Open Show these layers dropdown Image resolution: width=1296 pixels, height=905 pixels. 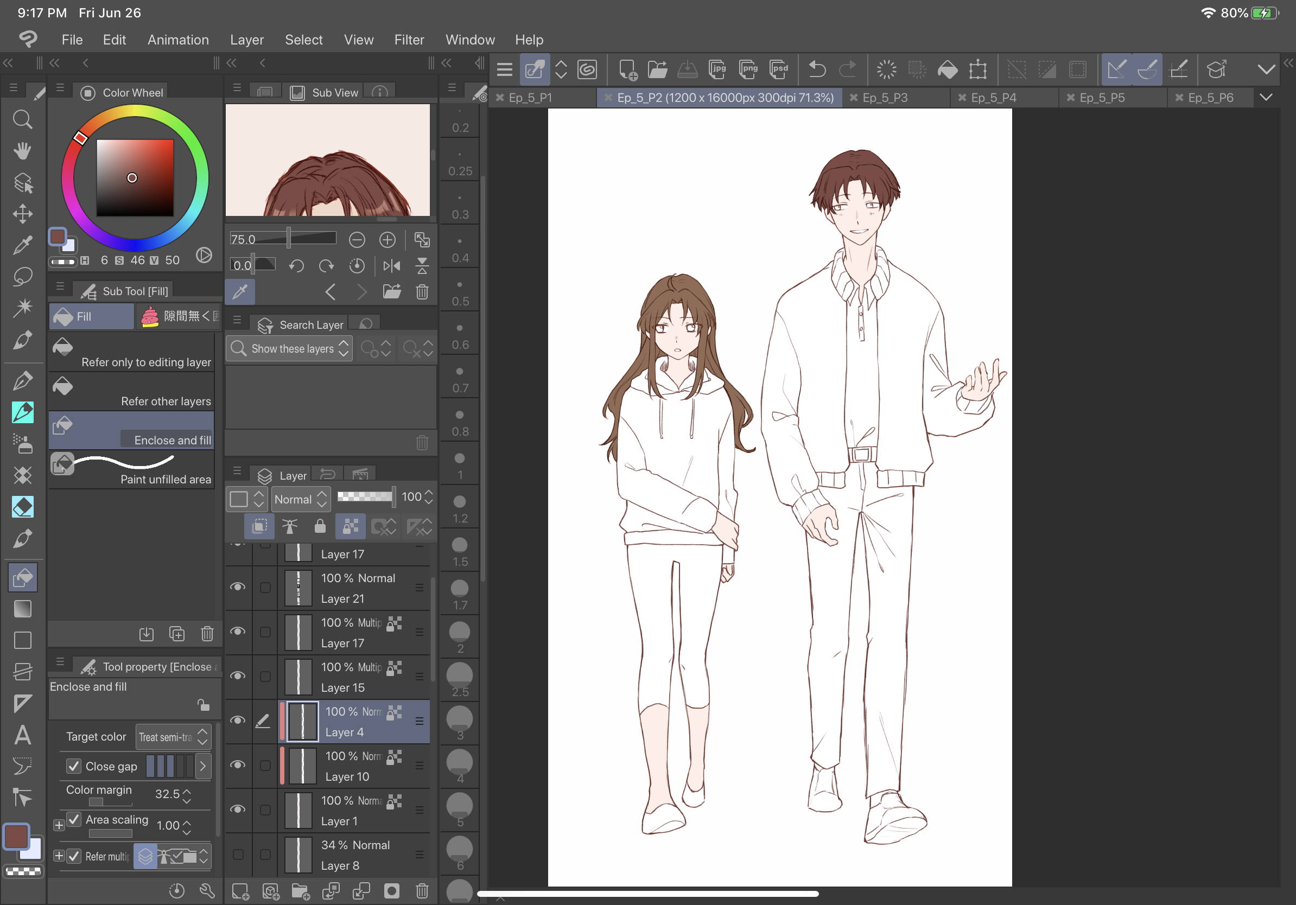click(290, 348)
